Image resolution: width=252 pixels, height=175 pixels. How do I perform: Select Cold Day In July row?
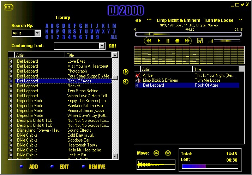(x=63, y=135)
